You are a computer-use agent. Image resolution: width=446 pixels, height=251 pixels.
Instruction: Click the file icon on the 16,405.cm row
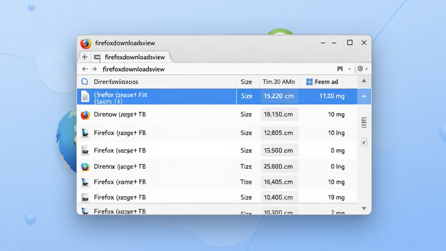tap(85, 182)
